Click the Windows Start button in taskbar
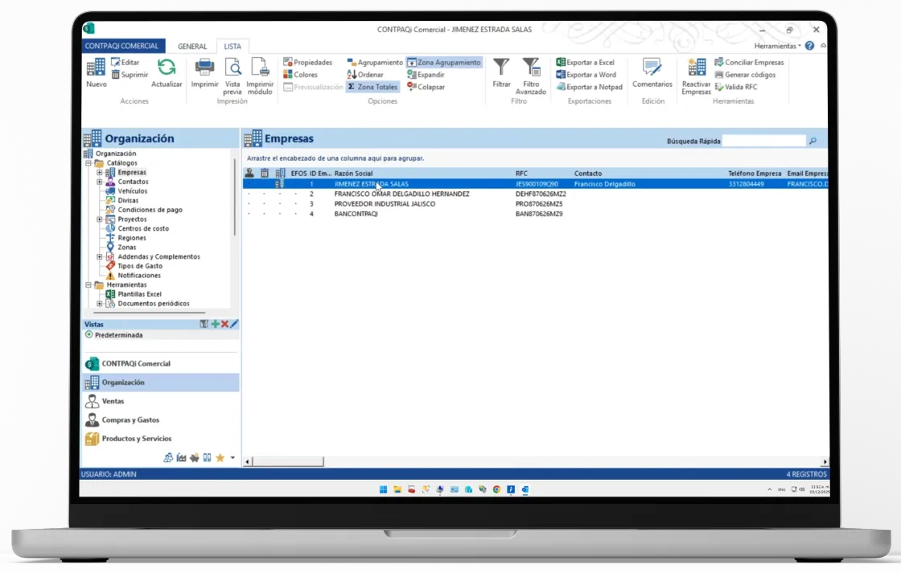 point(383,489)
